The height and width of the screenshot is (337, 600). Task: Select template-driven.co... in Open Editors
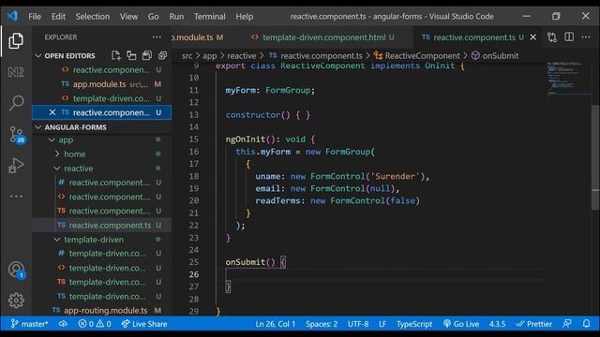[x=102, y=98]
